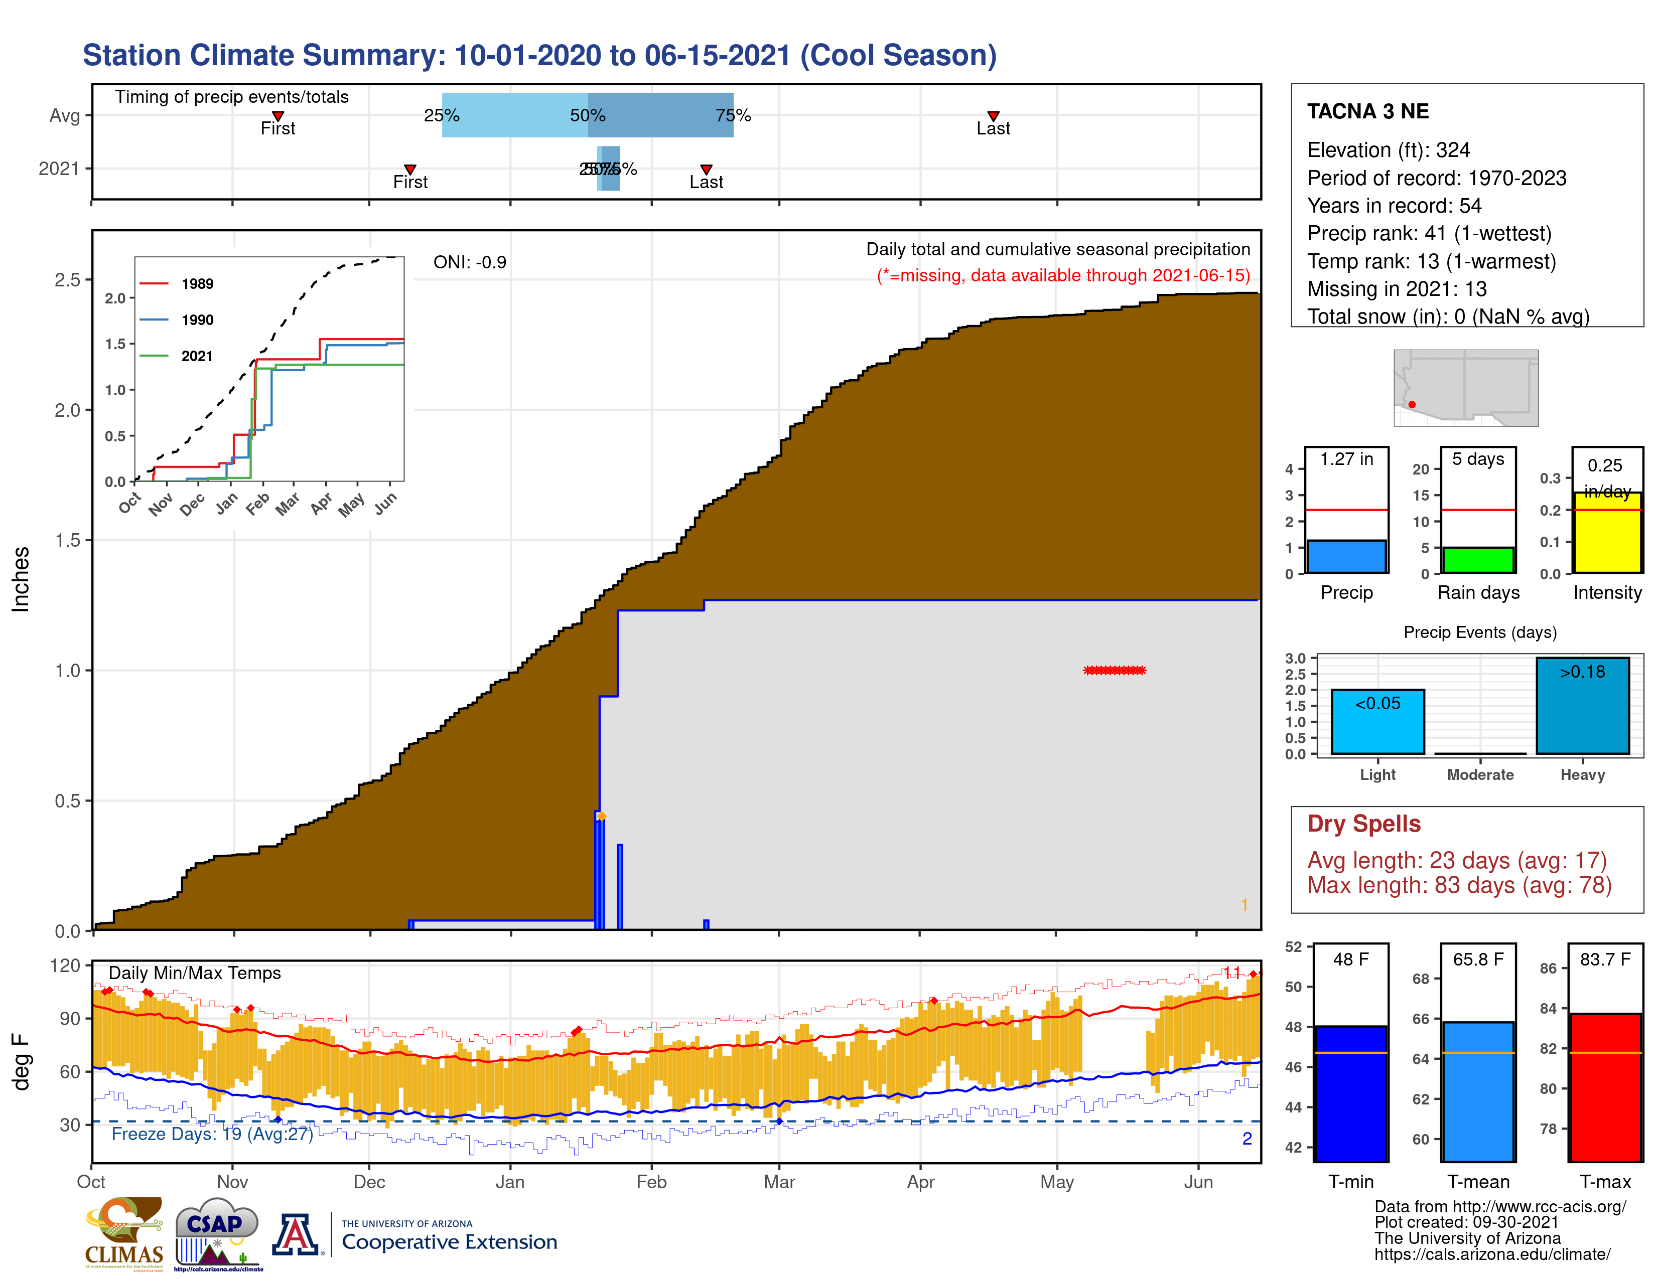Click the TACNA 3 NE station title
The height and width of the screenshot is (1279, 1656).
(1368, 111)
